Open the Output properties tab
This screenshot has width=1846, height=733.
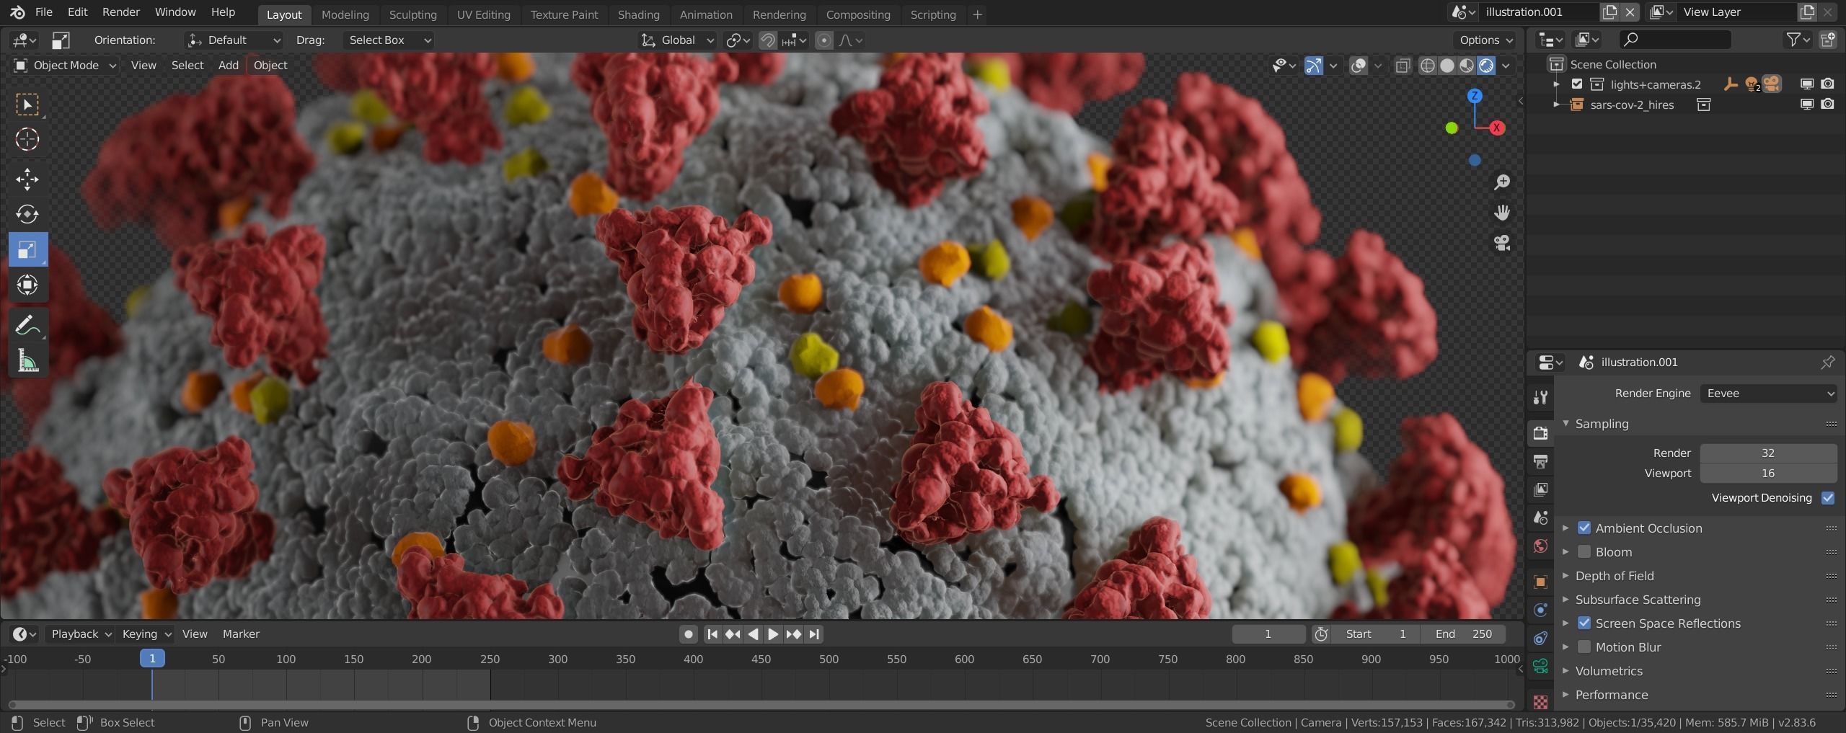1540,461
